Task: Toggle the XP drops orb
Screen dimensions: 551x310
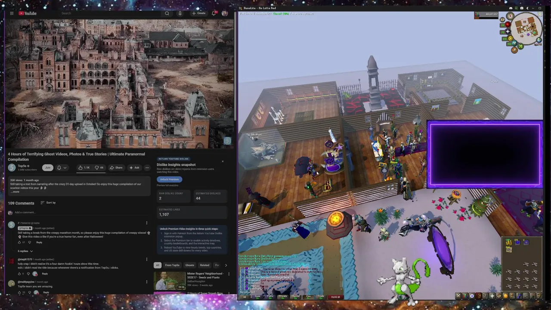Action: coord(502,20)
